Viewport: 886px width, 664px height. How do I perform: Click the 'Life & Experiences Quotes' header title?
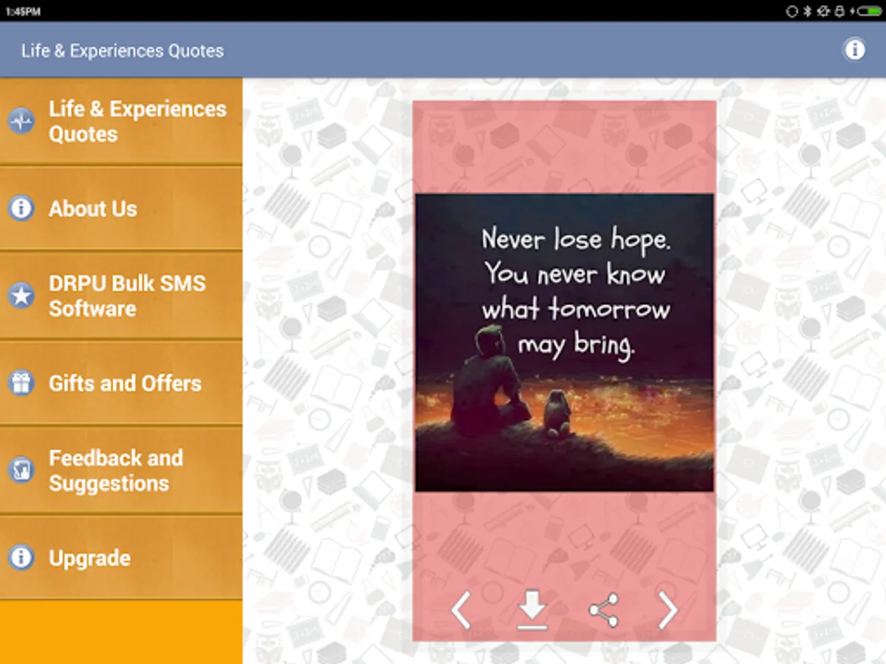pos(123,51)
